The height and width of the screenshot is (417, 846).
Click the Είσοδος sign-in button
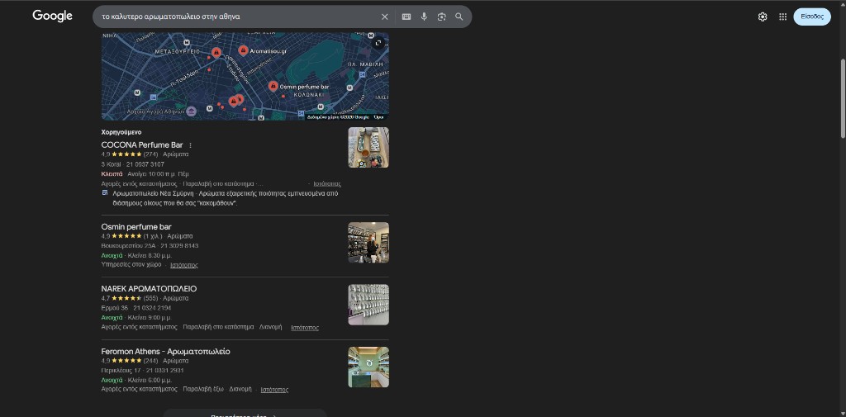pyautogui.click(x=812, y=17)
